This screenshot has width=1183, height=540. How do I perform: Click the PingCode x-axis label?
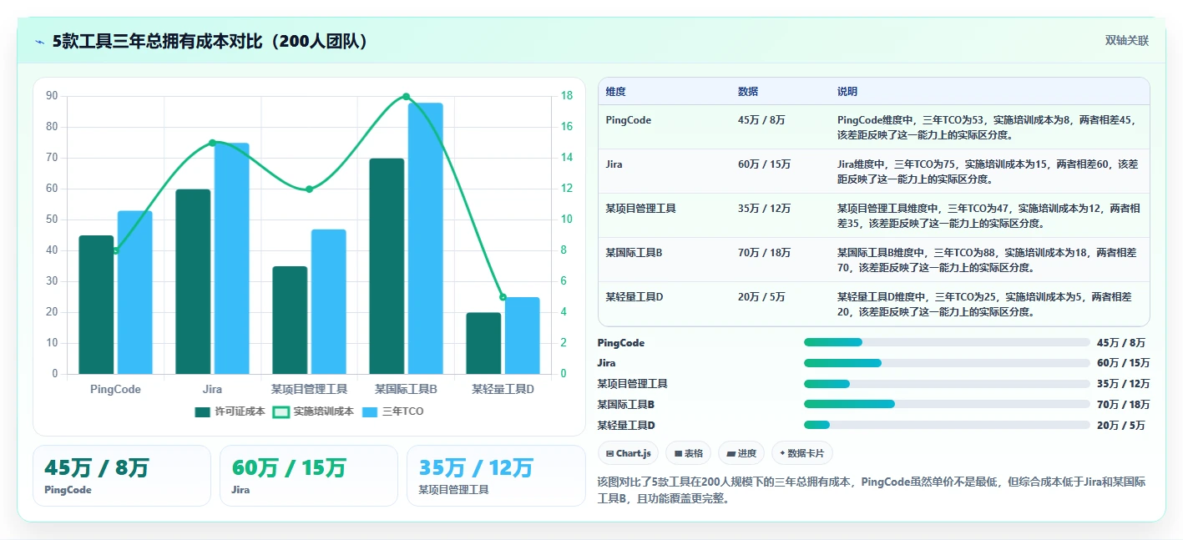click(x=115, y=390)
